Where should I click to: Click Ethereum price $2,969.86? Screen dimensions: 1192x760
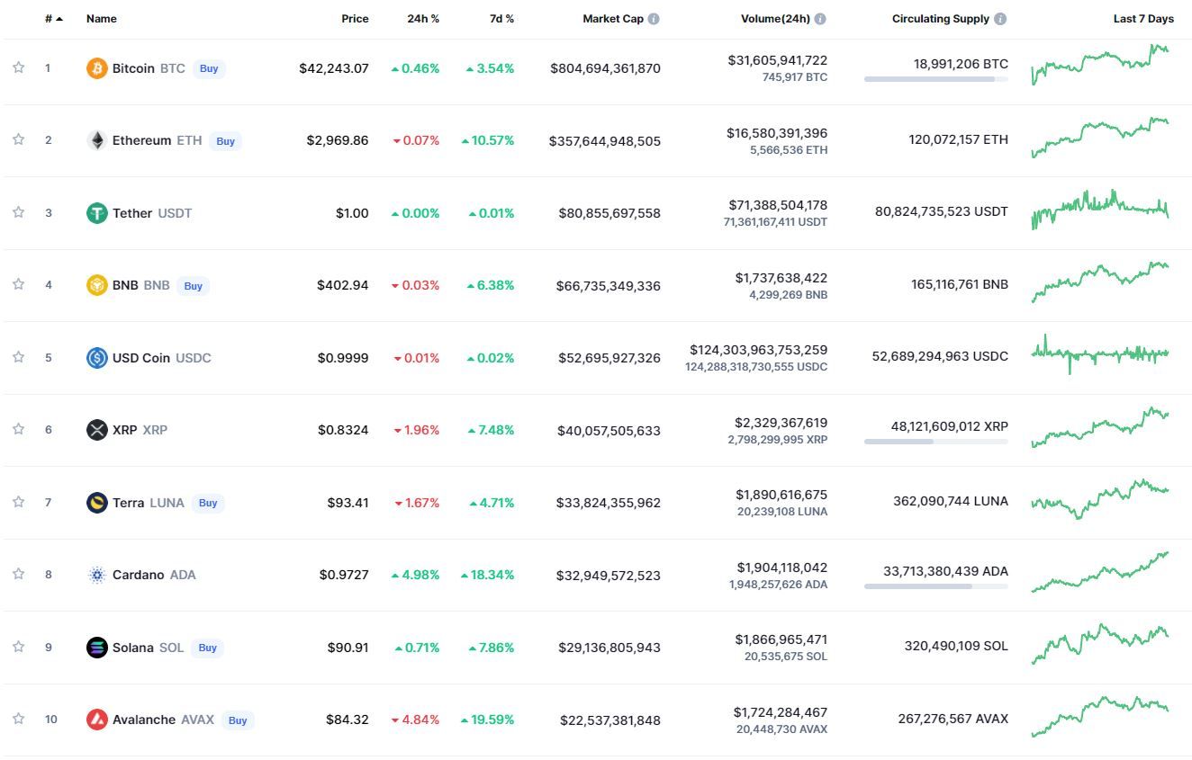(x=338, y=140)
